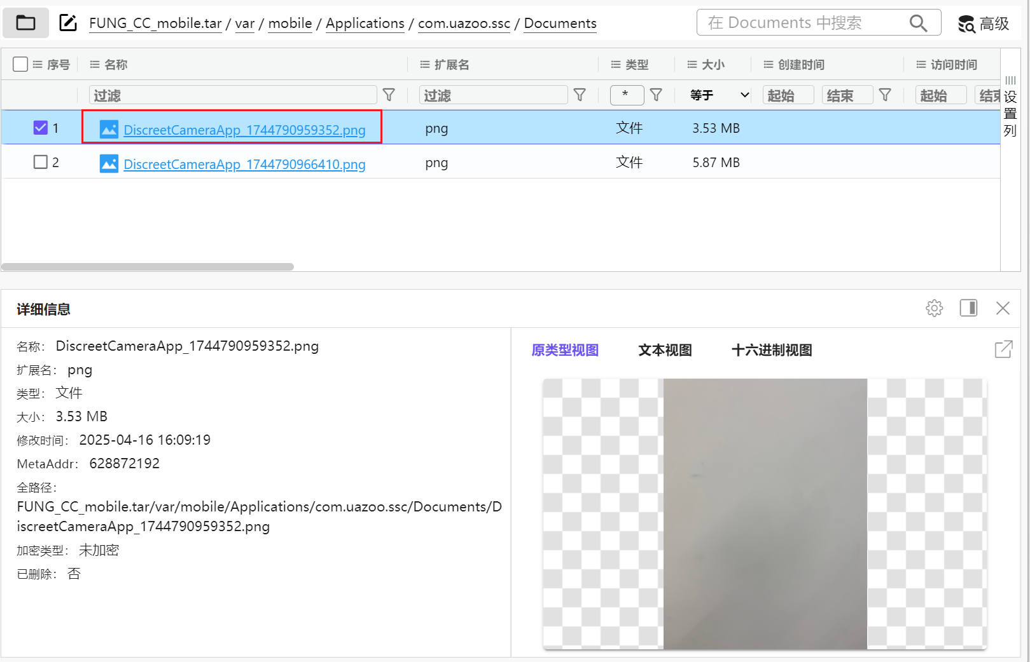Screen dimensions: 1030x662
Task: Check the checkbox for row 2
Action: [x=41, y=163]
